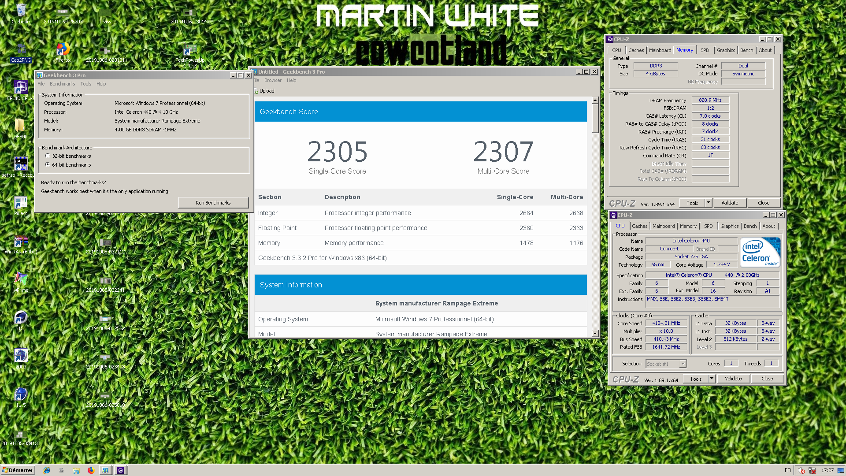This screenshot has height=476, width=846.
Task: Select the desktop icon labeled 15
Action: (21, 320)
